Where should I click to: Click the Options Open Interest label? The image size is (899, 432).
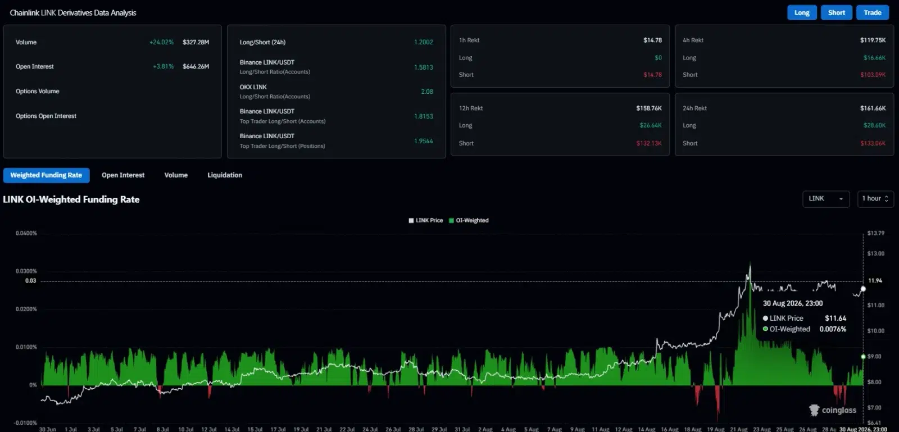[46, 116]
